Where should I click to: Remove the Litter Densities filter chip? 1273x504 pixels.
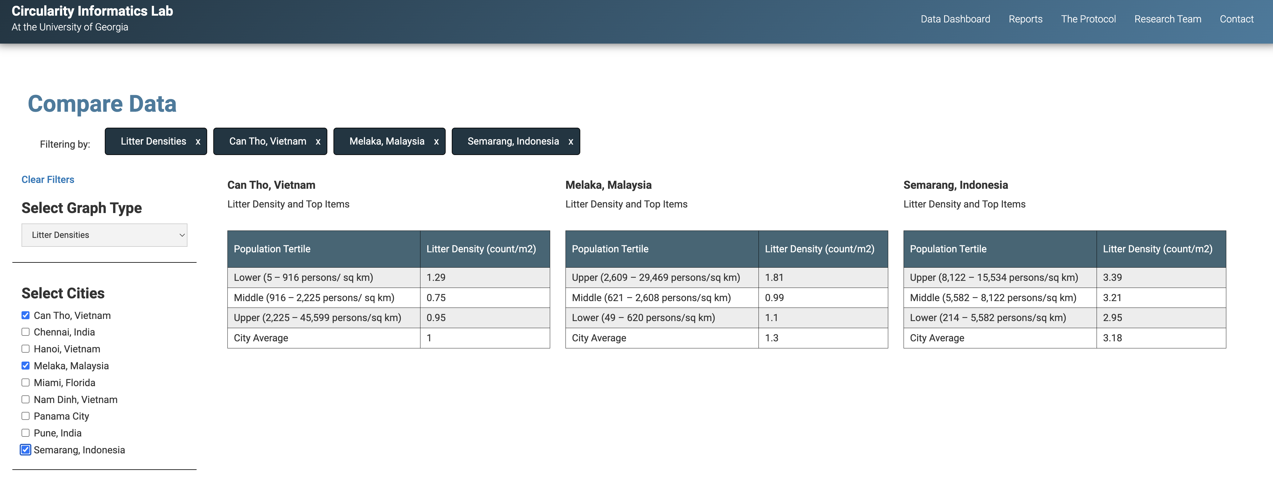[x=198, y=142]
